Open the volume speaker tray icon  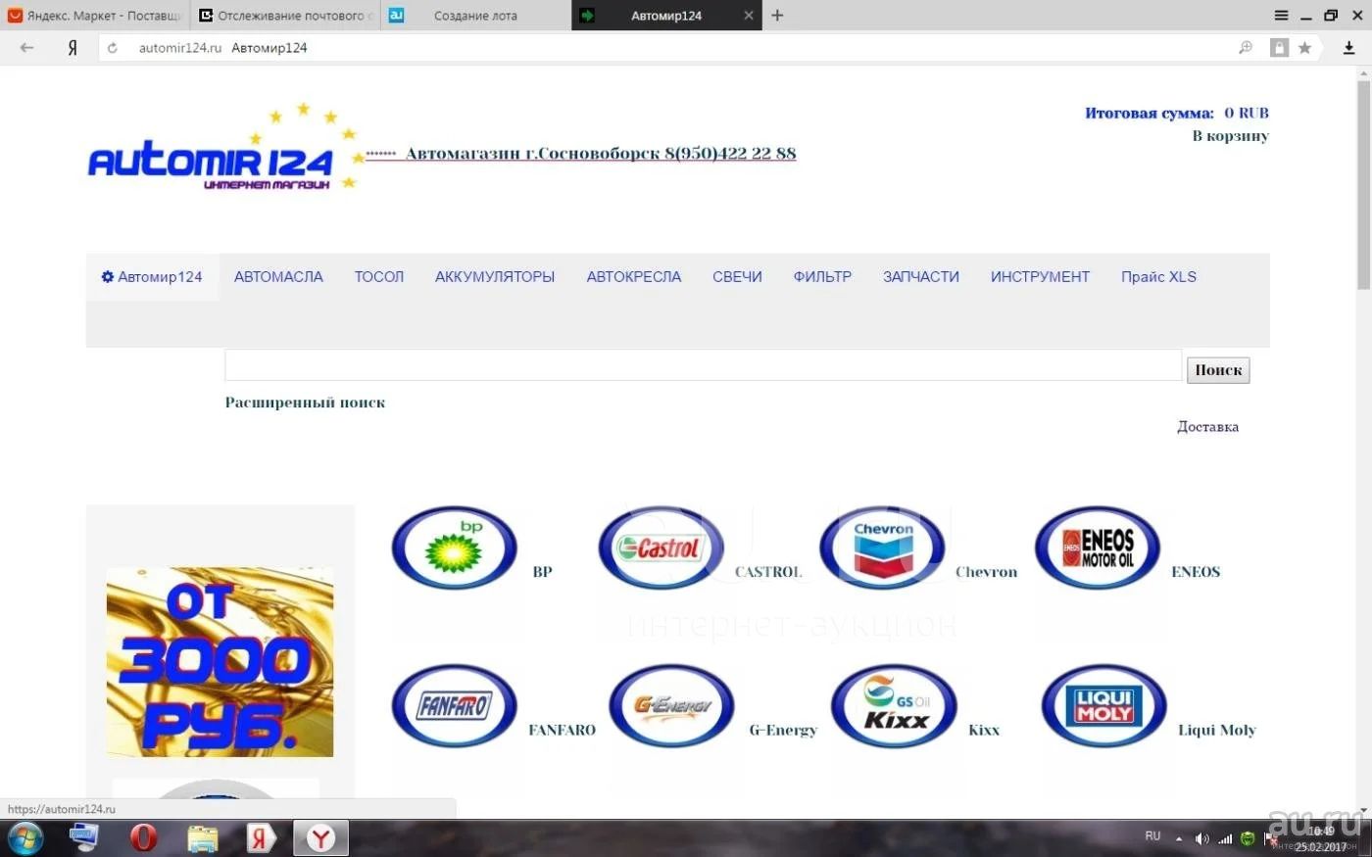click(x=1202, y=838)
